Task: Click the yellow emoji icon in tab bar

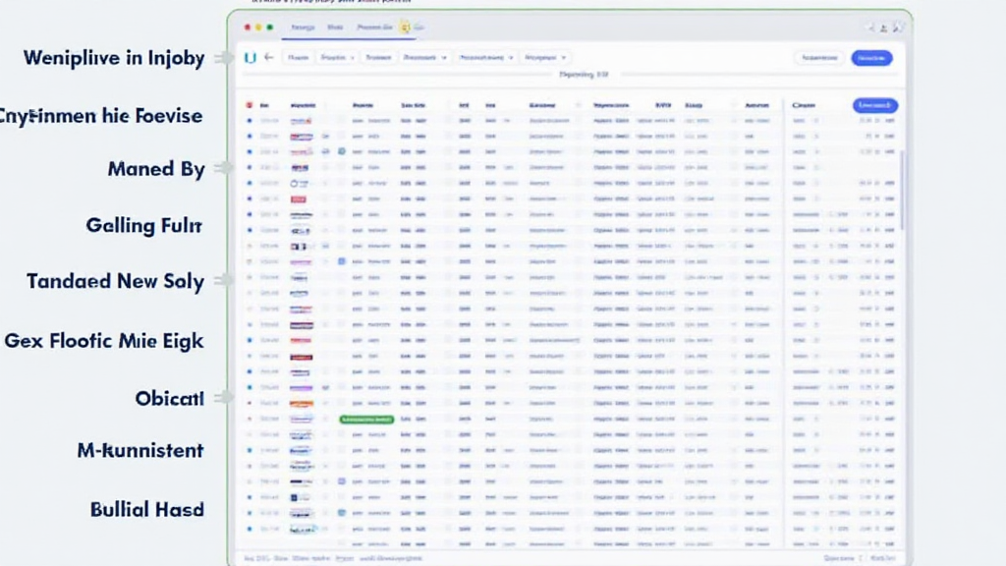Action: pyautogui.click(x=404, y=28)
